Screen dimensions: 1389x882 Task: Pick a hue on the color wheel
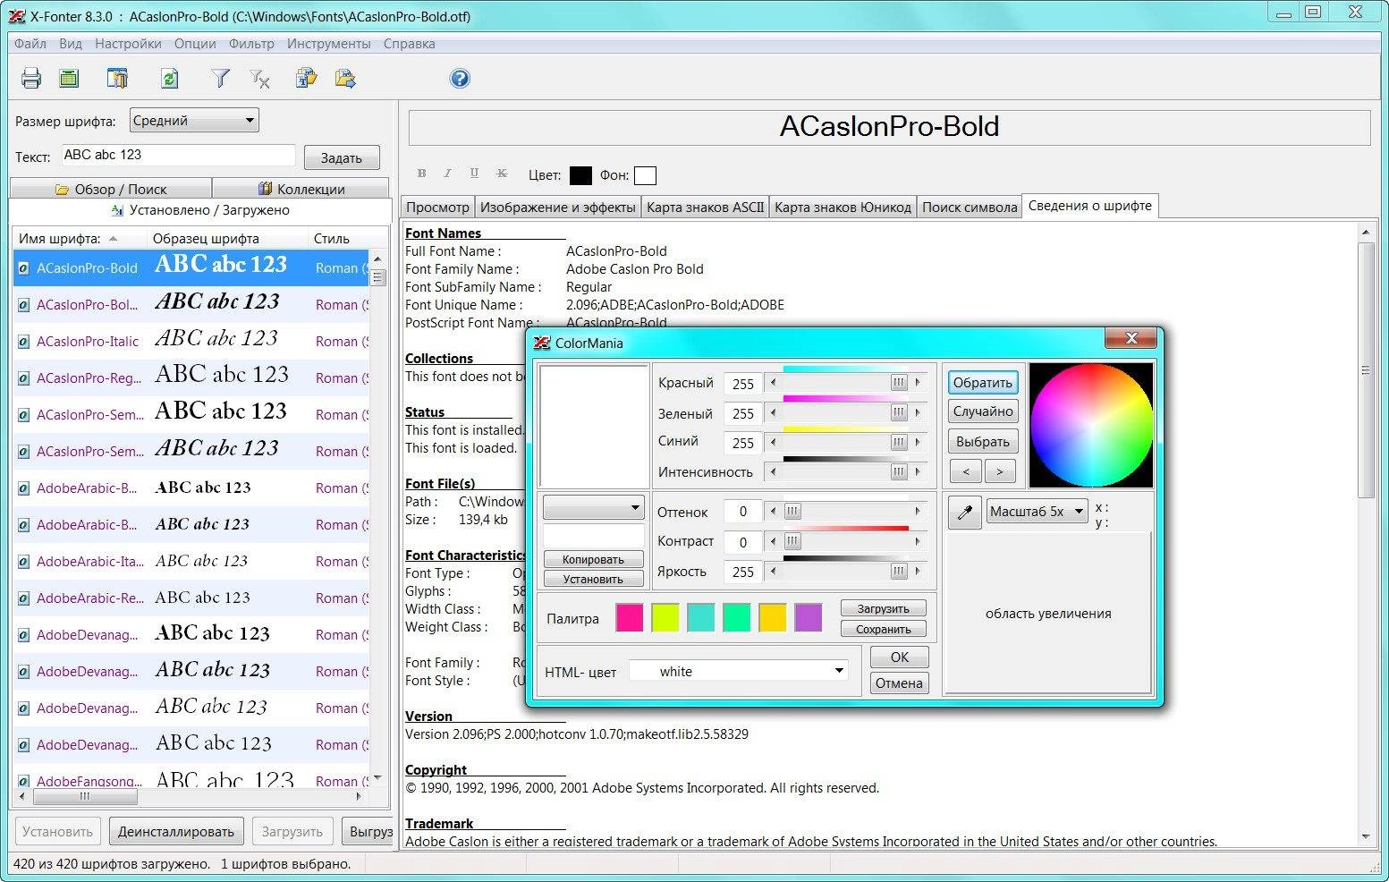pyautogui.click(x=1091, y=425)
